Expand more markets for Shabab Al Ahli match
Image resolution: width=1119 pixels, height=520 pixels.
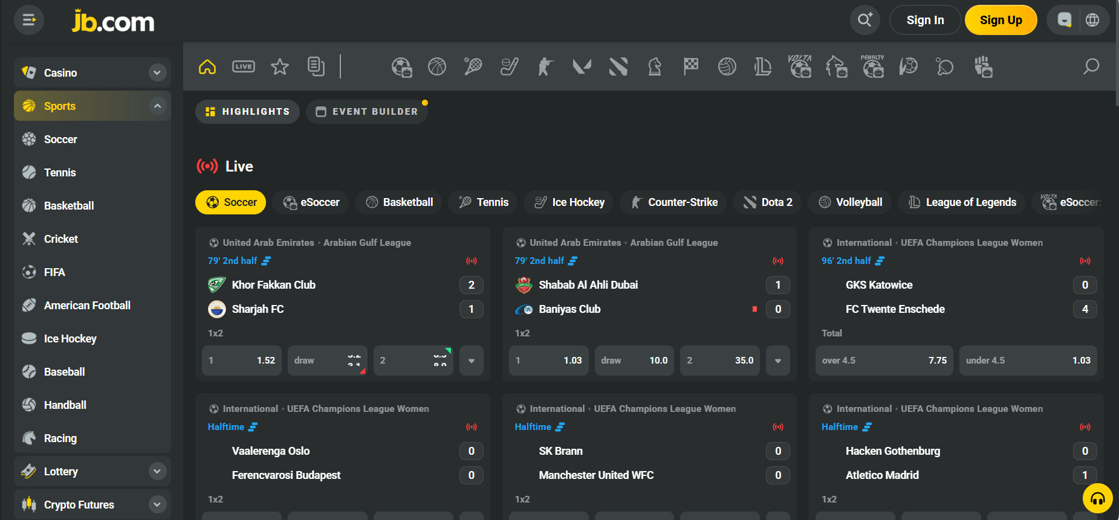pyautogui.click(x=778, y=361)
